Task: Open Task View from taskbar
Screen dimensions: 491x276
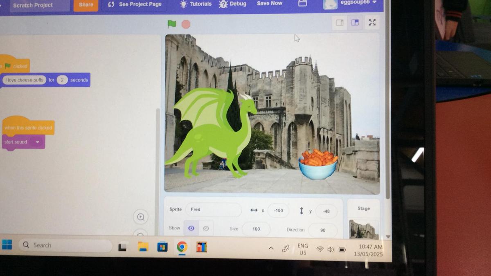Action: coord(122,247)
